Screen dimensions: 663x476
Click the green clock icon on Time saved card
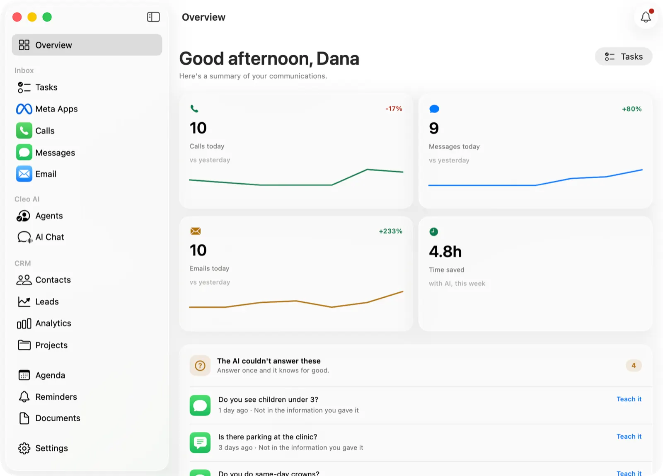pos(434,232)
